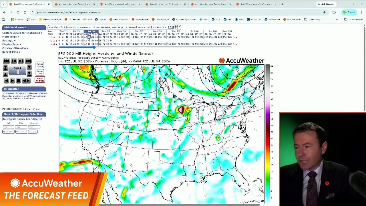Bookmark this page with star icon

(324, 12)
